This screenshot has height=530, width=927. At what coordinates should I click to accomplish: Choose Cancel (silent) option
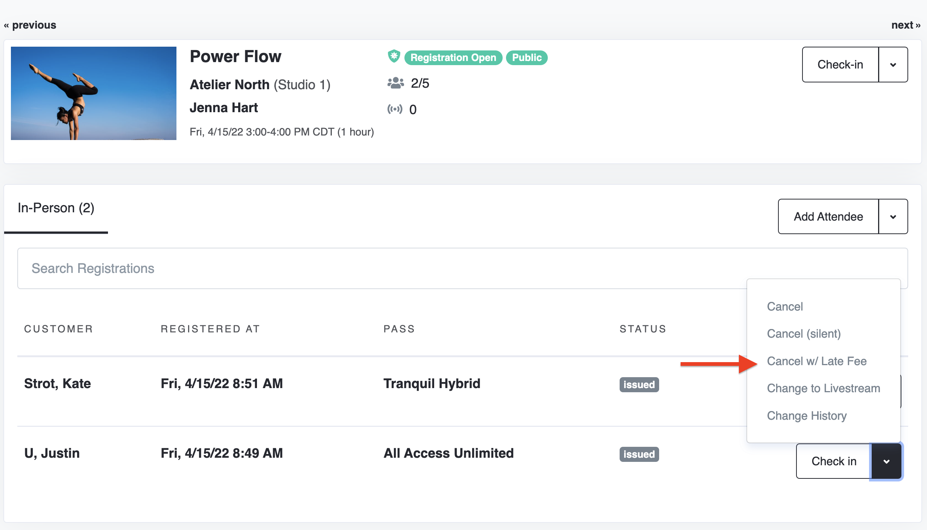point(804,334)
